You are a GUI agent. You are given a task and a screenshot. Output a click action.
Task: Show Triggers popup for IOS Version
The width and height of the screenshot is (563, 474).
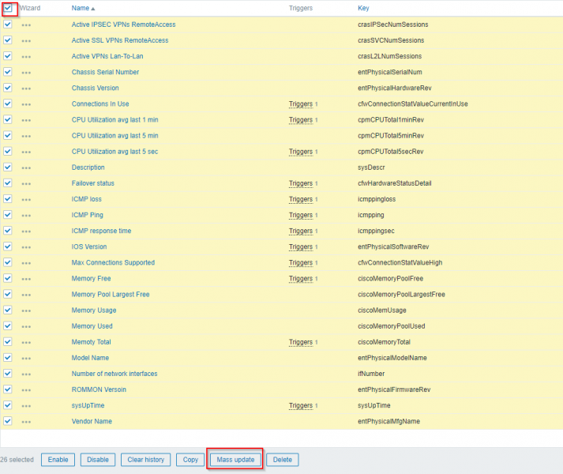(x=301, y=246)
